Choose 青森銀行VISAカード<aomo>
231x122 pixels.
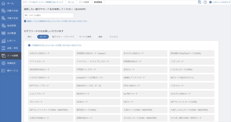tap(98, 53)
